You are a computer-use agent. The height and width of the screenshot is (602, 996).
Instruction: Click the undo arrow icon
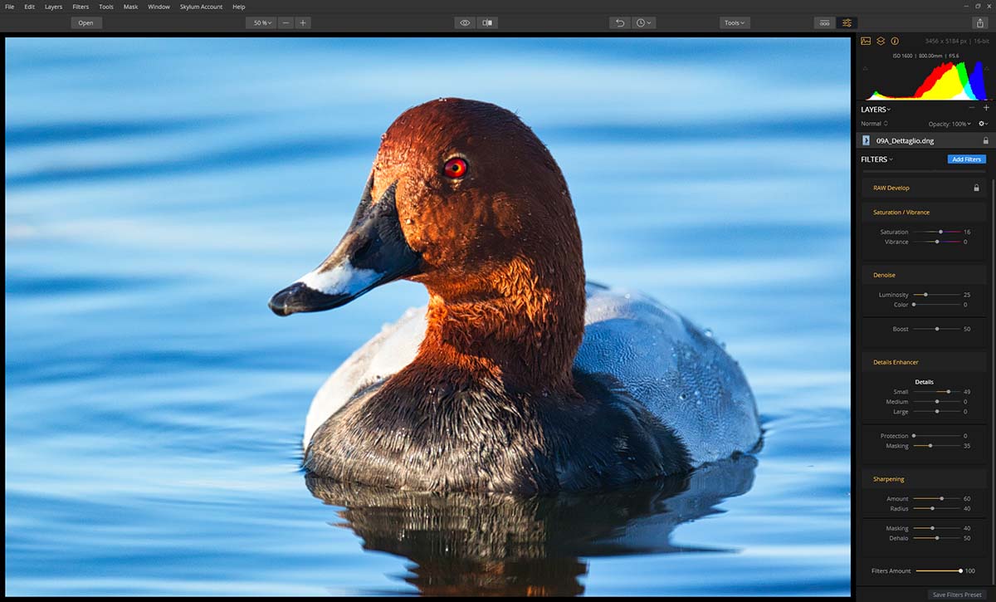(x=619, y=22)
